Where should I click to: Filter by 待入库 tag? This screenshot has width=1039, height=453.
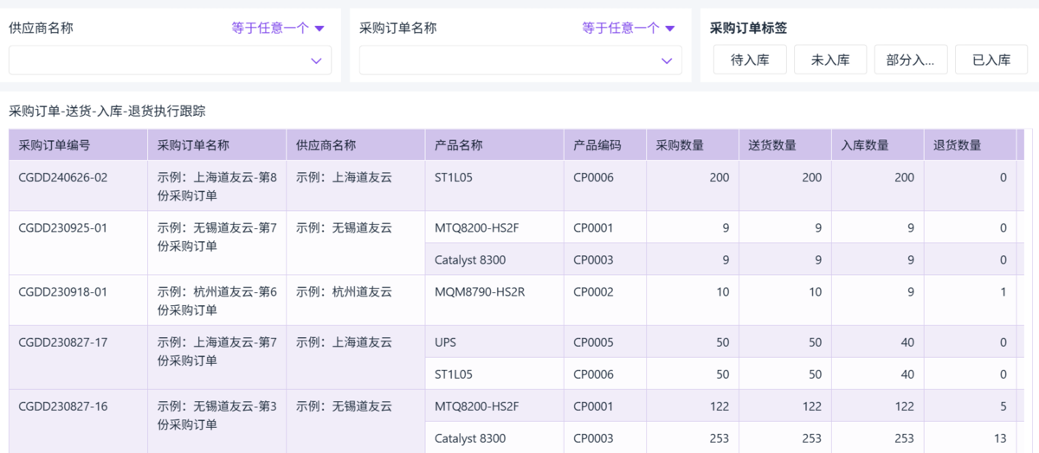point(750,60)
